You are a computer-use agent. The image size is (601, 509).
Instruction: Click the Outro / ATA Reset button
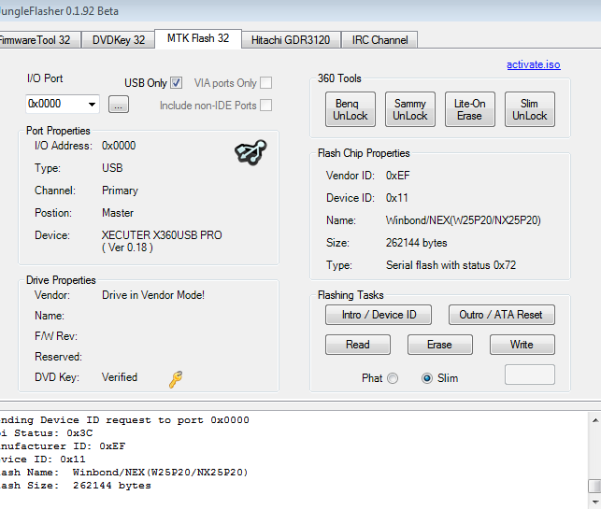[502, 315]
